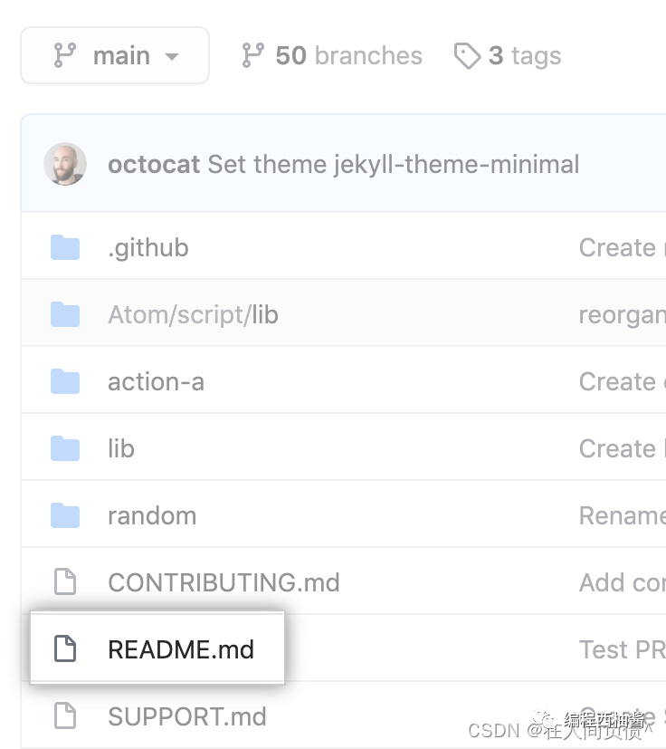666x749 pixels.
Task: Open the Atom/script/lib folder
Action: [x=193, y=314]
